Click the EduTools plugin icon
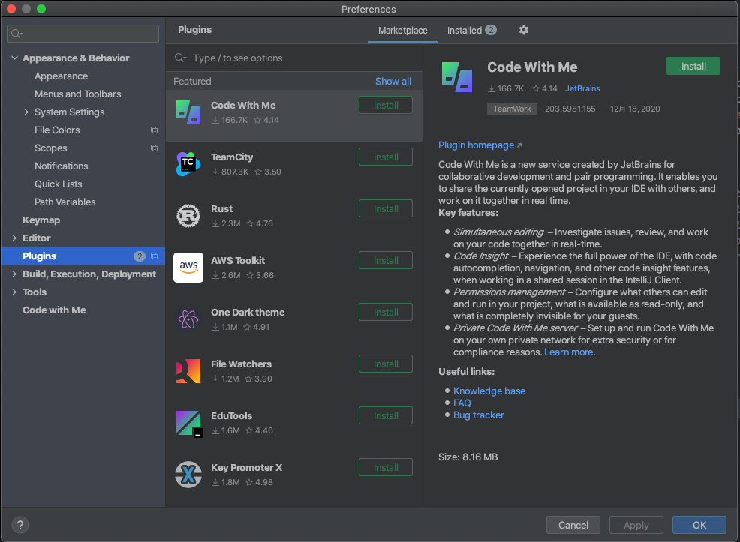 tap(189, 424)
